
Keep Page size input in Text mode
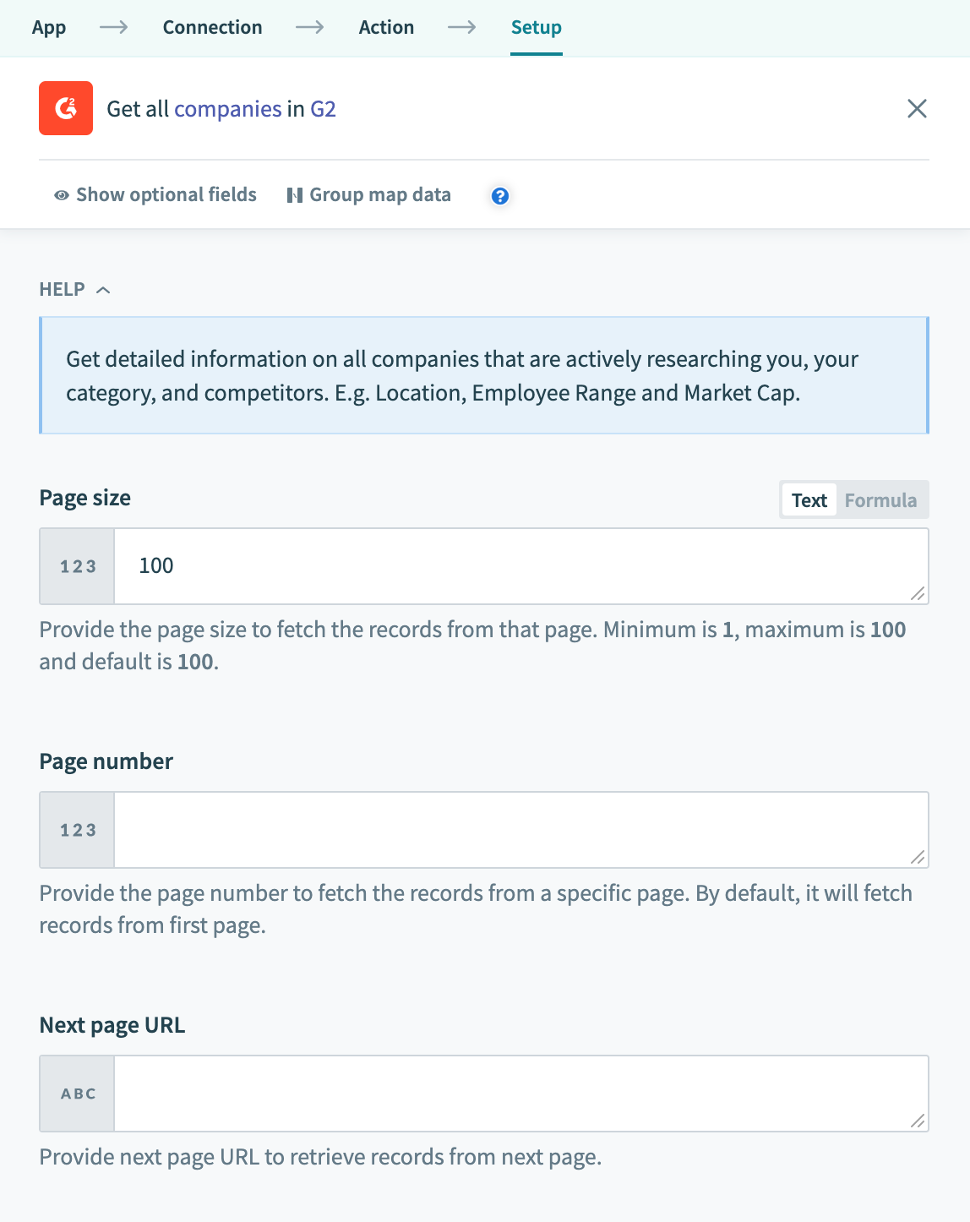click(808, 499)
